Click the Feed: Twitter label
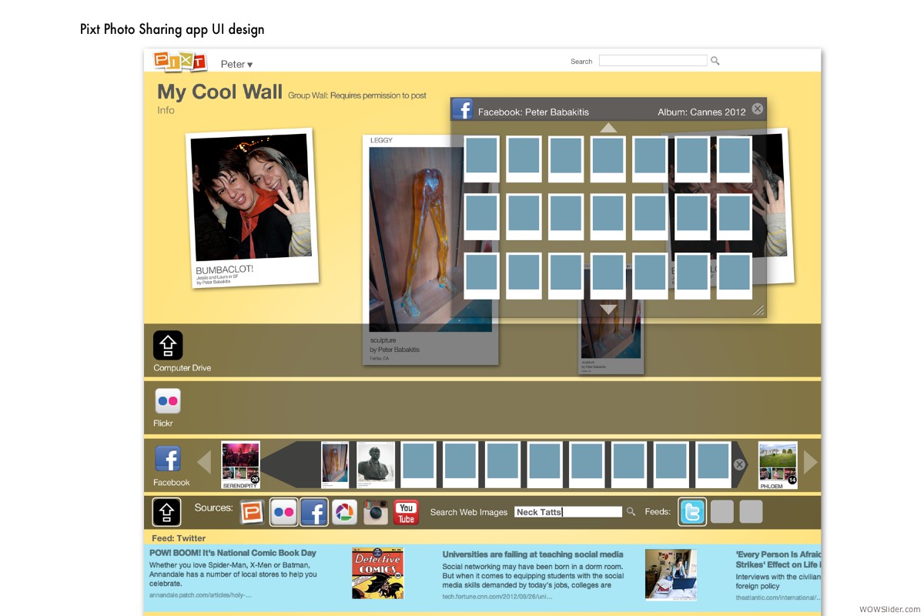The image size is (924, 616). 177,538
